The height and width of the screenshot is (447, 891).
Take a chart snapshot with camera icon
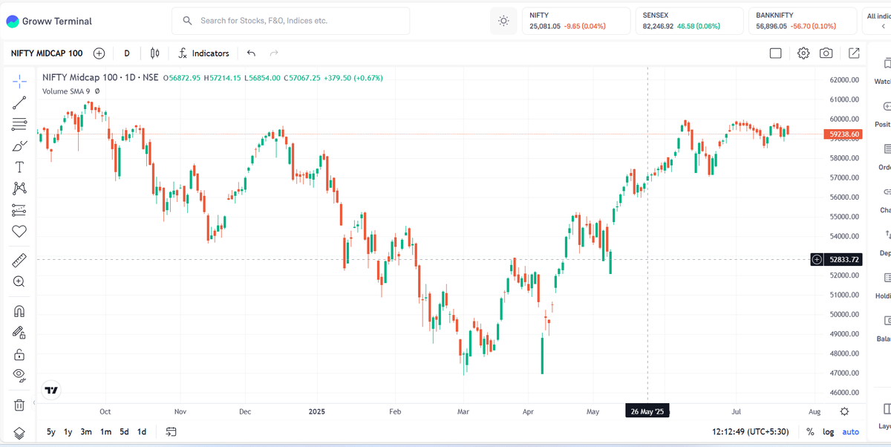[x=826, y=53]
